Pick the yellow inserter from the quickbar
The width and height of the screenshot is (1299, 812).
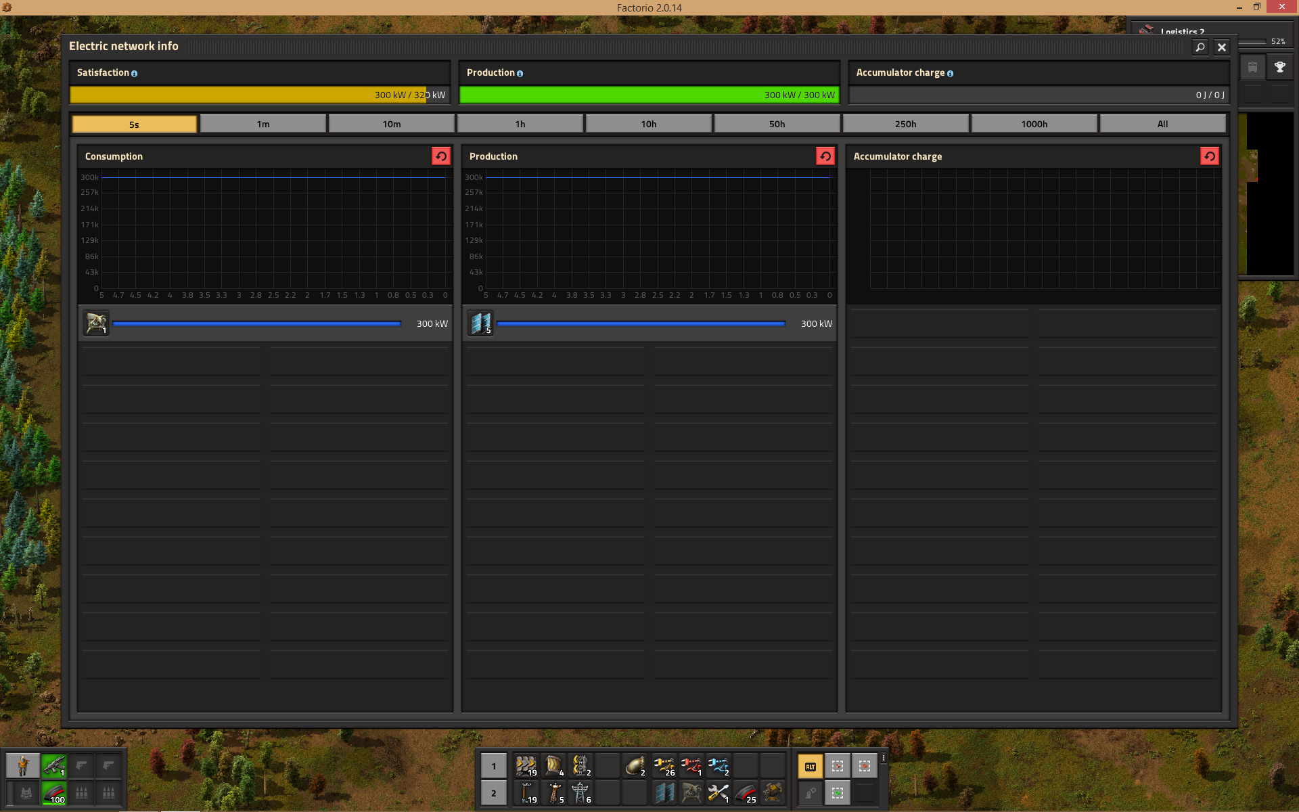pos(664,766)
